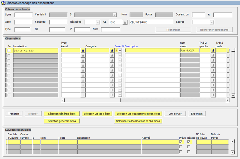This screenshot has width=240, height=159.
Task: Click the first suivi row Cas tab II Gauche field
Action: click(x=14, y=142)
